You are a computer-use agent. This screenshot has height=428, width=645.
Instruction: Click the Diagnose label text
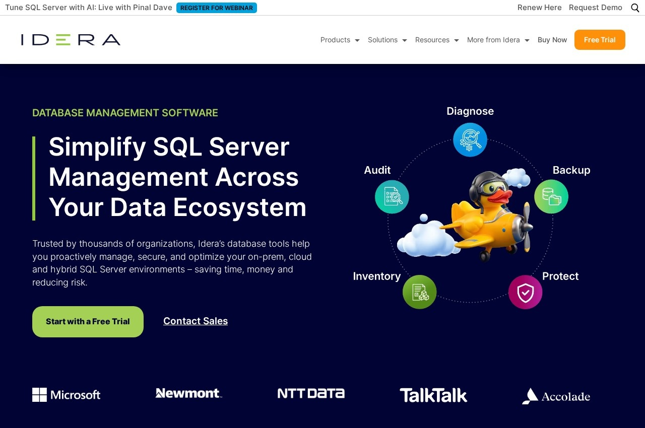pyautogui.click(x=470, y=111)
